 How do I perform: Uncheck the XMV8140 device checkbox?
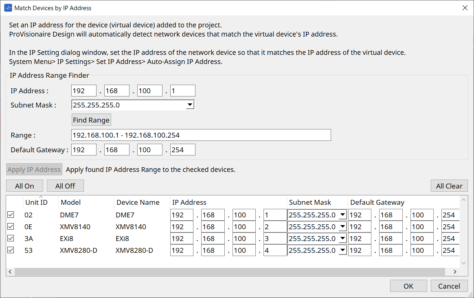tap(11, 226)
